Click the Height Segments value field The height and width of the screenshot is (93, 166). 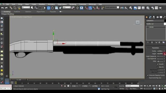(160, 56)
